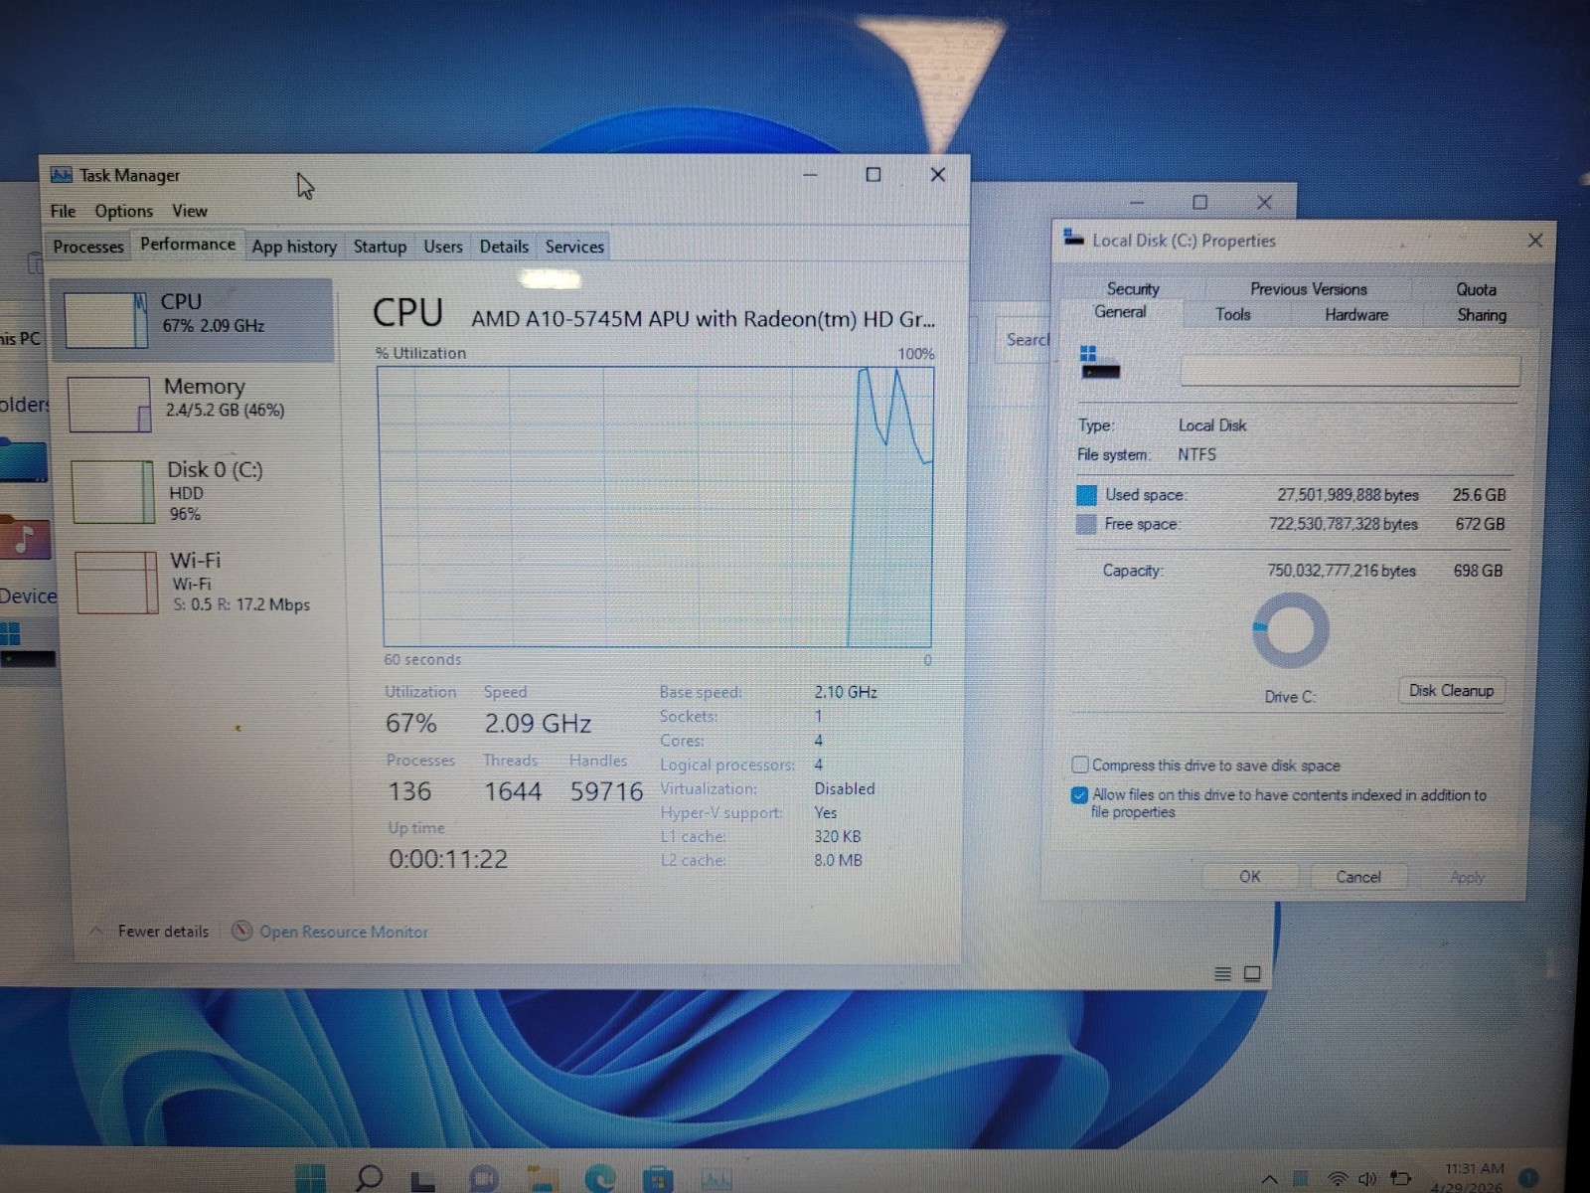The image size is (1590, 1193).
Task: Switch to the Tools tab
Action: point(1232,314)
